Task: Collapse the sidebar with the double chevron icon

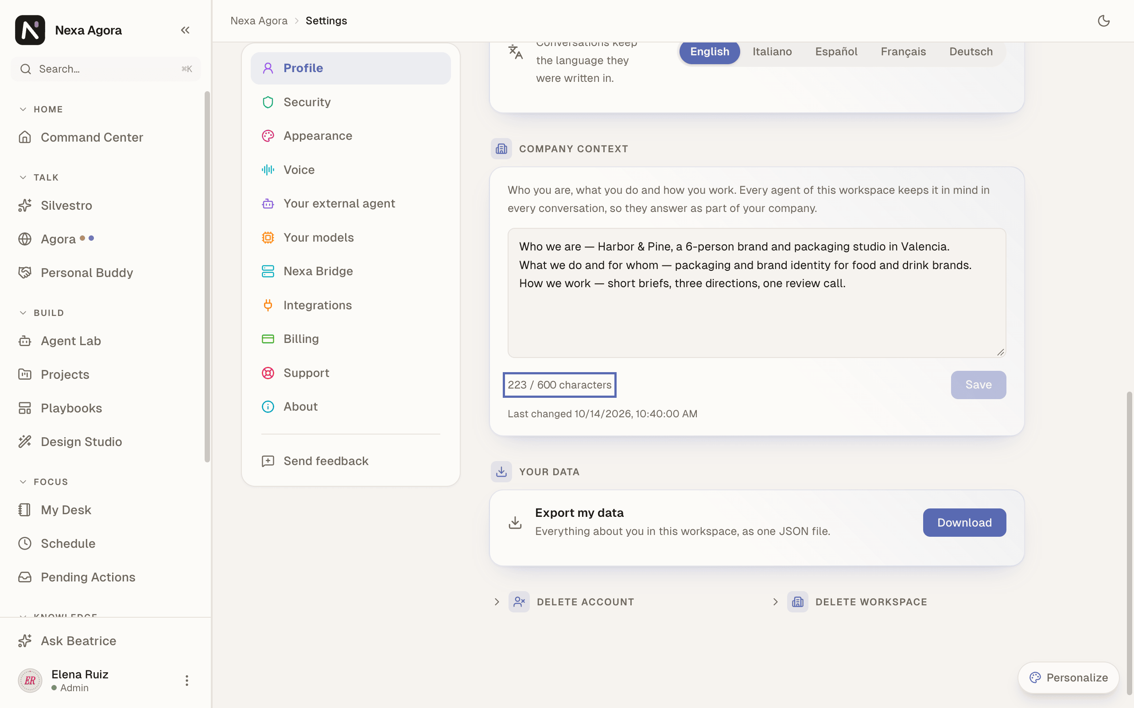Action: (185, 30)
